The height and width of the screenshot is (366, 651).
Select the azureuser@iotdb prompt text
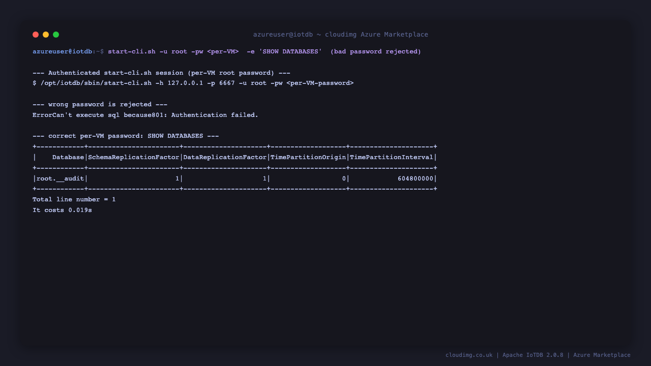click(x=62, y=52)
